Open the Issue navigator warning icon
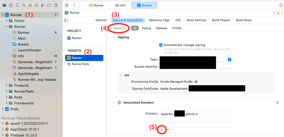This screenshot has height=137, width=284. 30,5
